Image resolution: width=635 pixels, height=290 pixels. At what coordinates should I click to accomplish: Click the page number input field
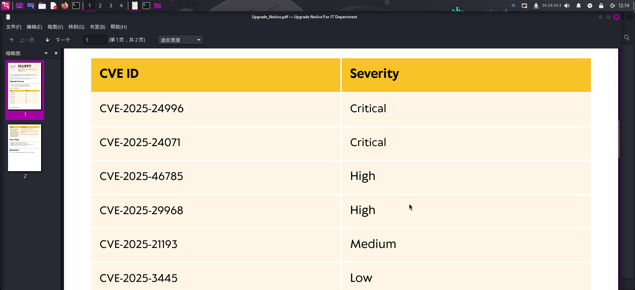click(x=95, y=40)
